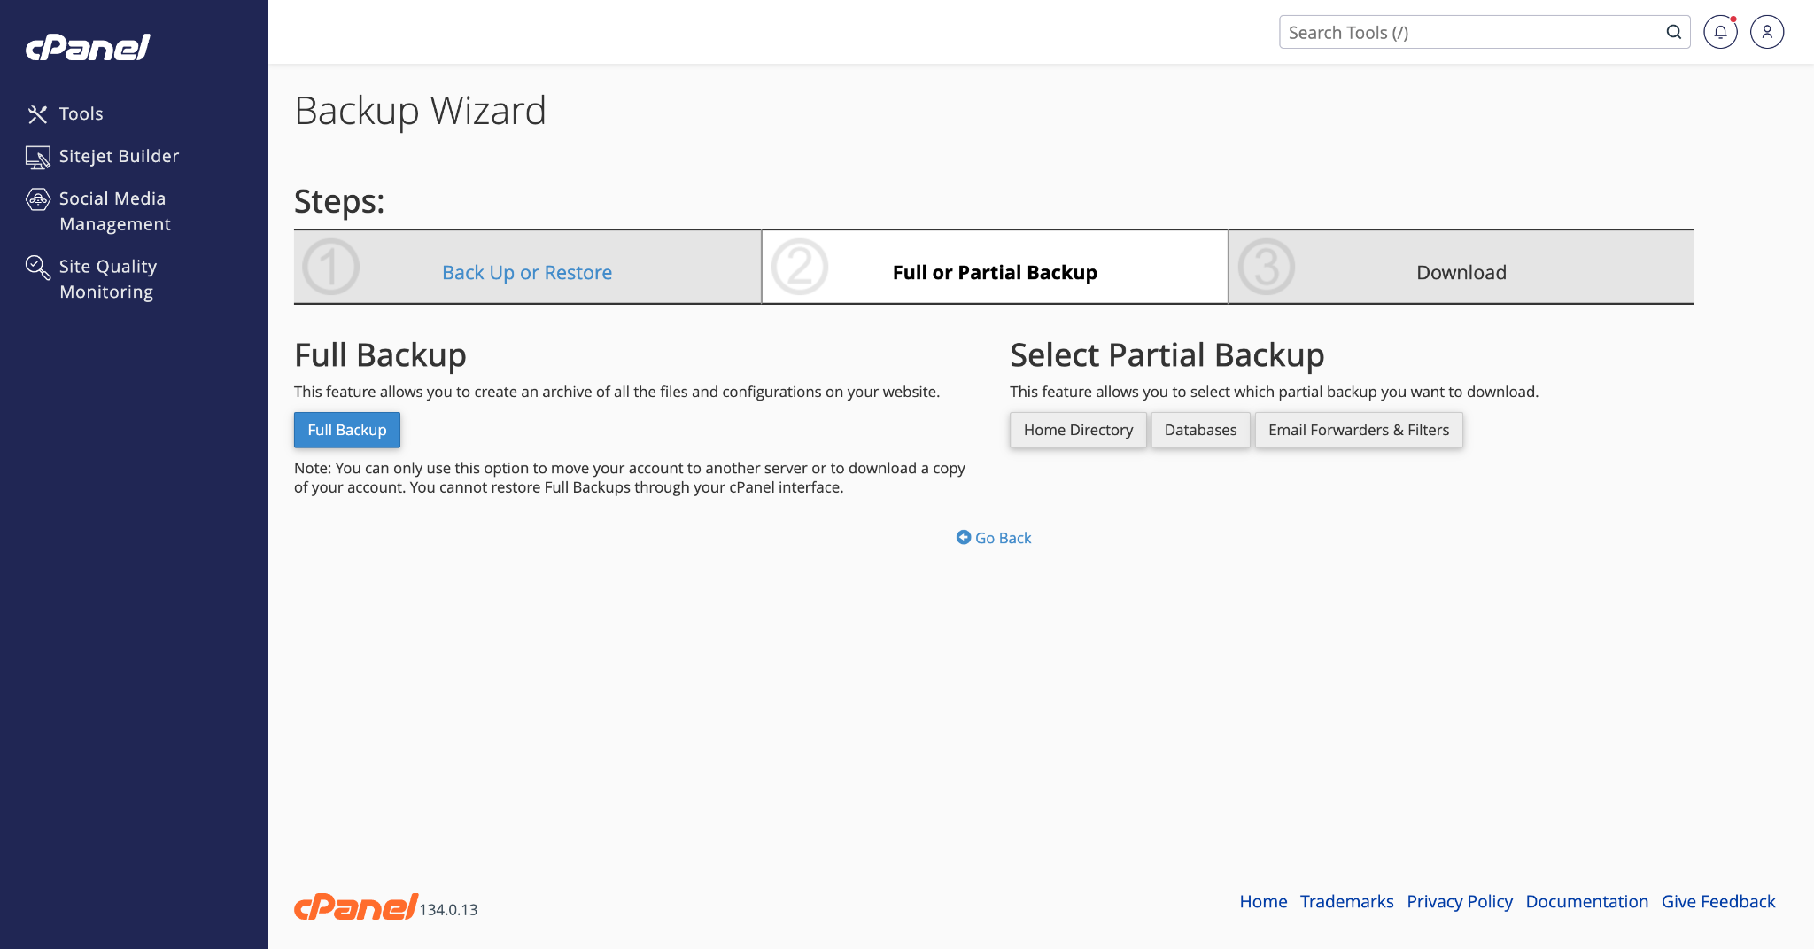This screenshot has height=949, width=1814.
Task: Click the cPanel logo in sidebar
Action: pyautogui.click(x=88, y=47)
